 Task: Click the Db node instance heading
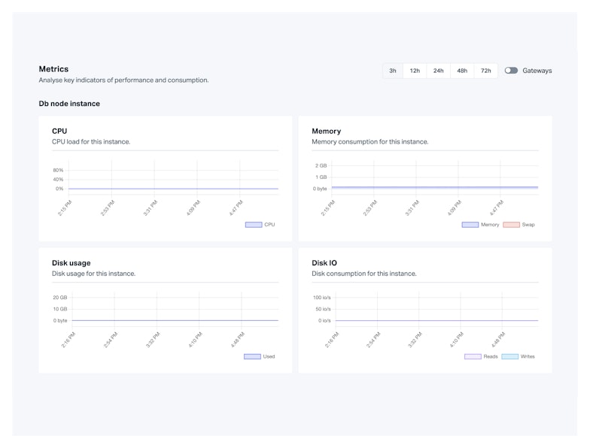coord(69,104)
